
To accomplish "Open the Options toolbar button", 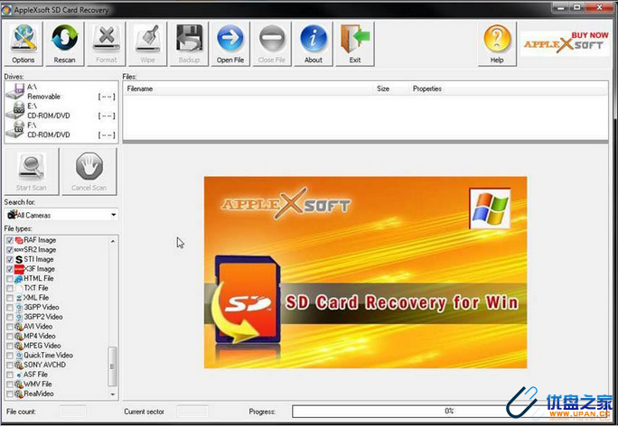I will click(23, 43).
